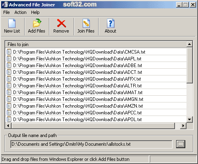This screenshot has width=198, height=164.
Task: Click the horizontal scrollbar left arrow
Action: [x=8, y=125]
